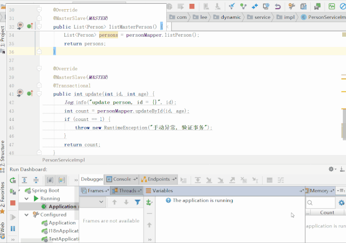Switch to the Console tab
Image resolution: width=346 pixels, height=243 pixels.
pyautogui.click(x=122, y=179)
